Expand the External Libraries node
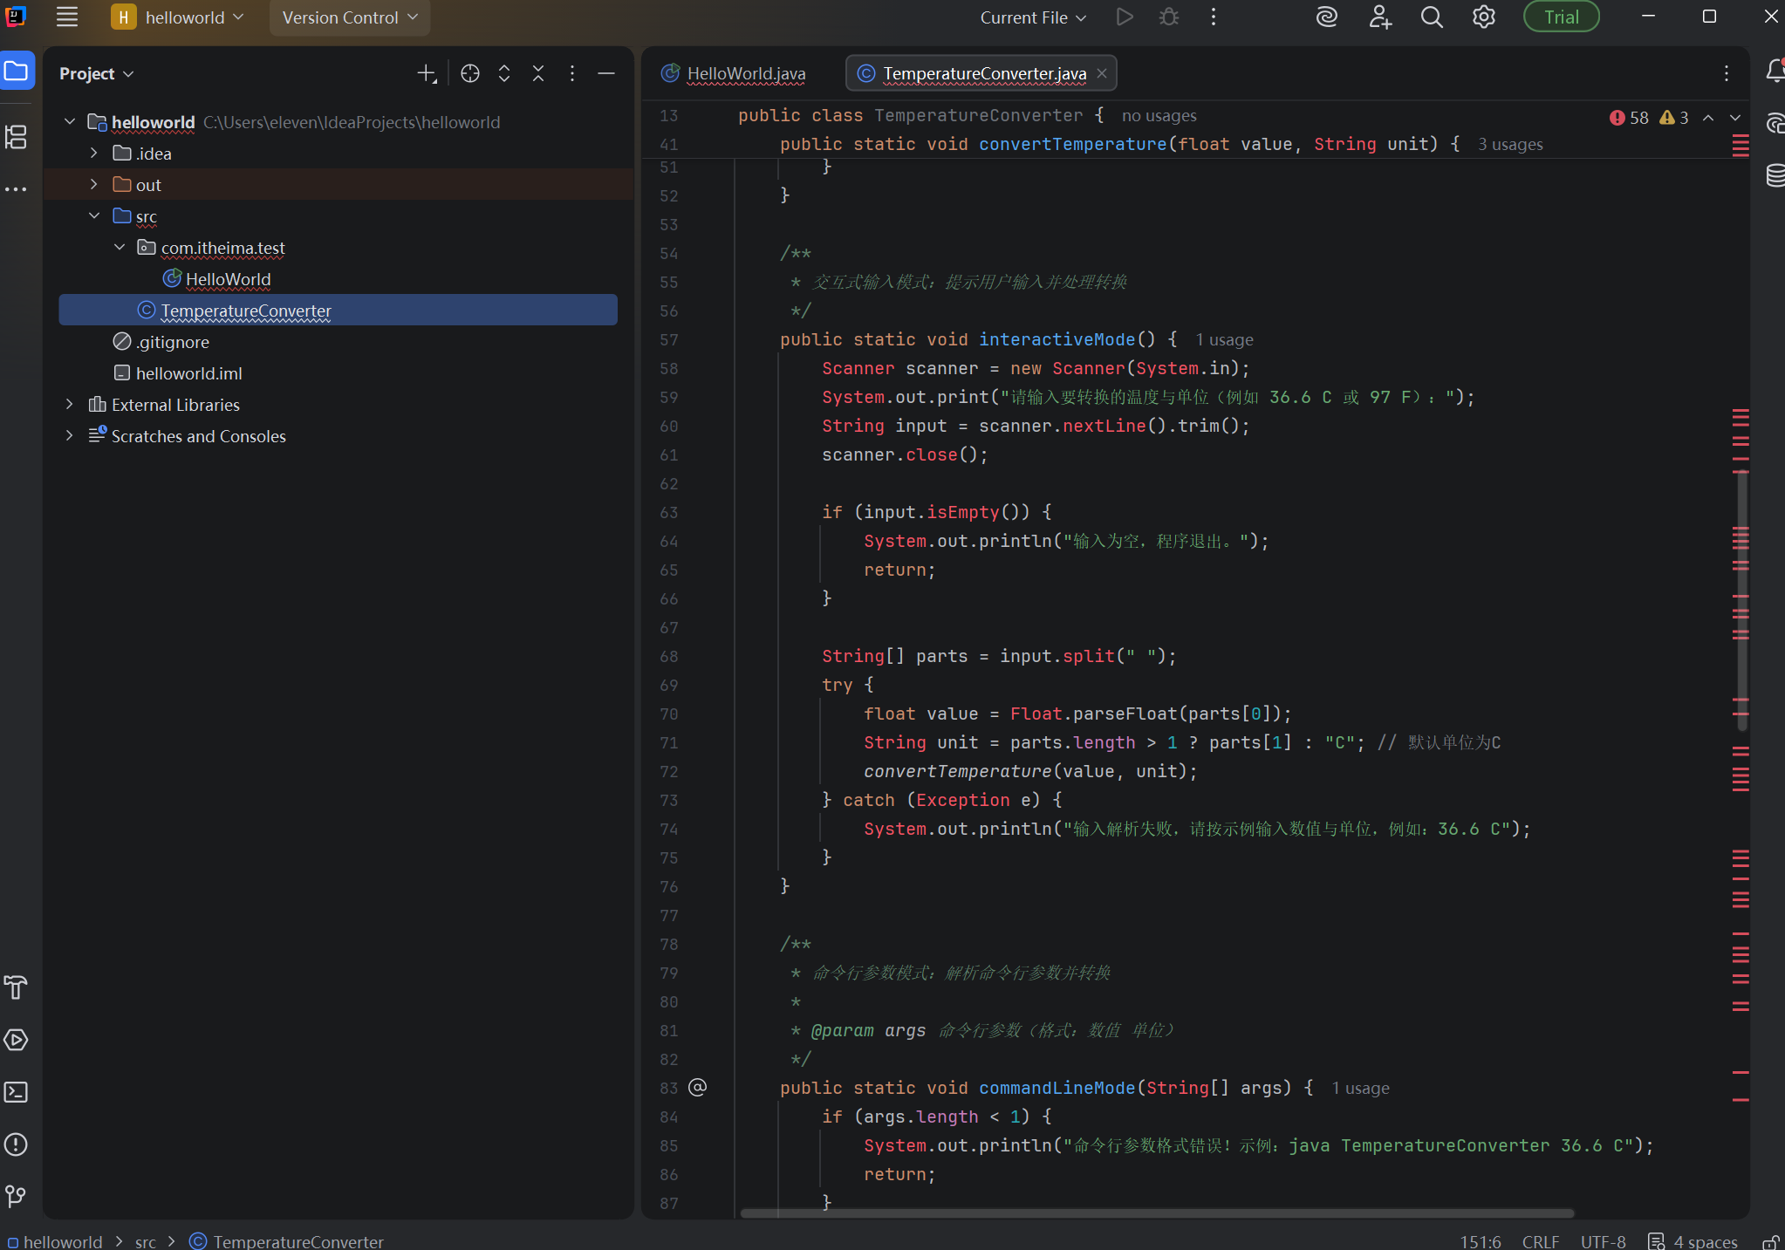 70,405
